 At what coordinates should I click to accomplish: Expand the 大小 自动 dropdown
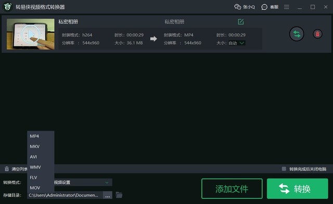(x=237, y=43)
